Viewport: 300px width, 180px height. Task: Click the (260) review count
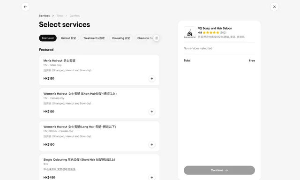[223, 32]
